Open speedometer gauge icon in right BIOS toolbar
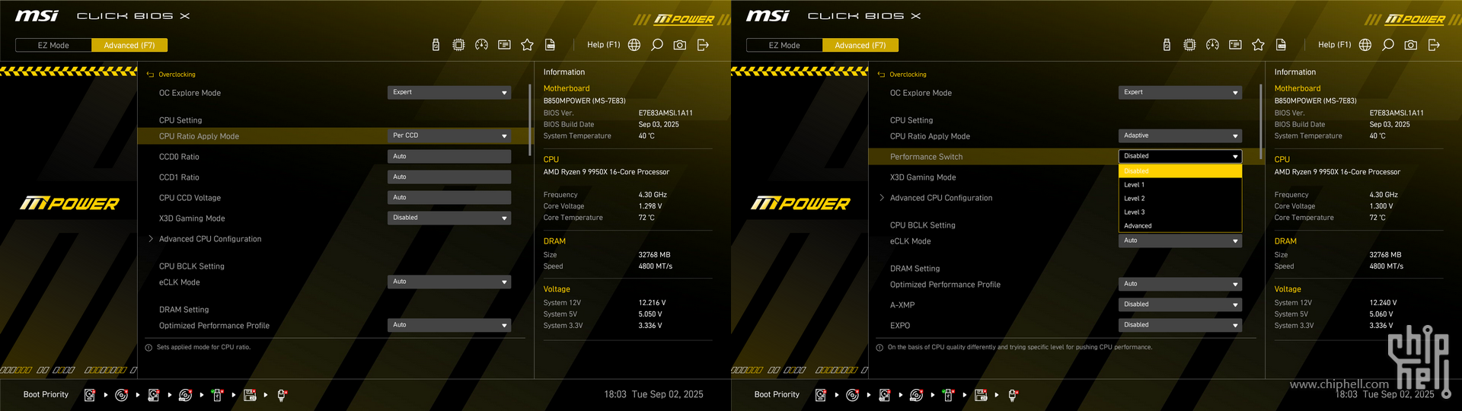The width and height of the screenshot is (1462, 411). coord(1212,45)
